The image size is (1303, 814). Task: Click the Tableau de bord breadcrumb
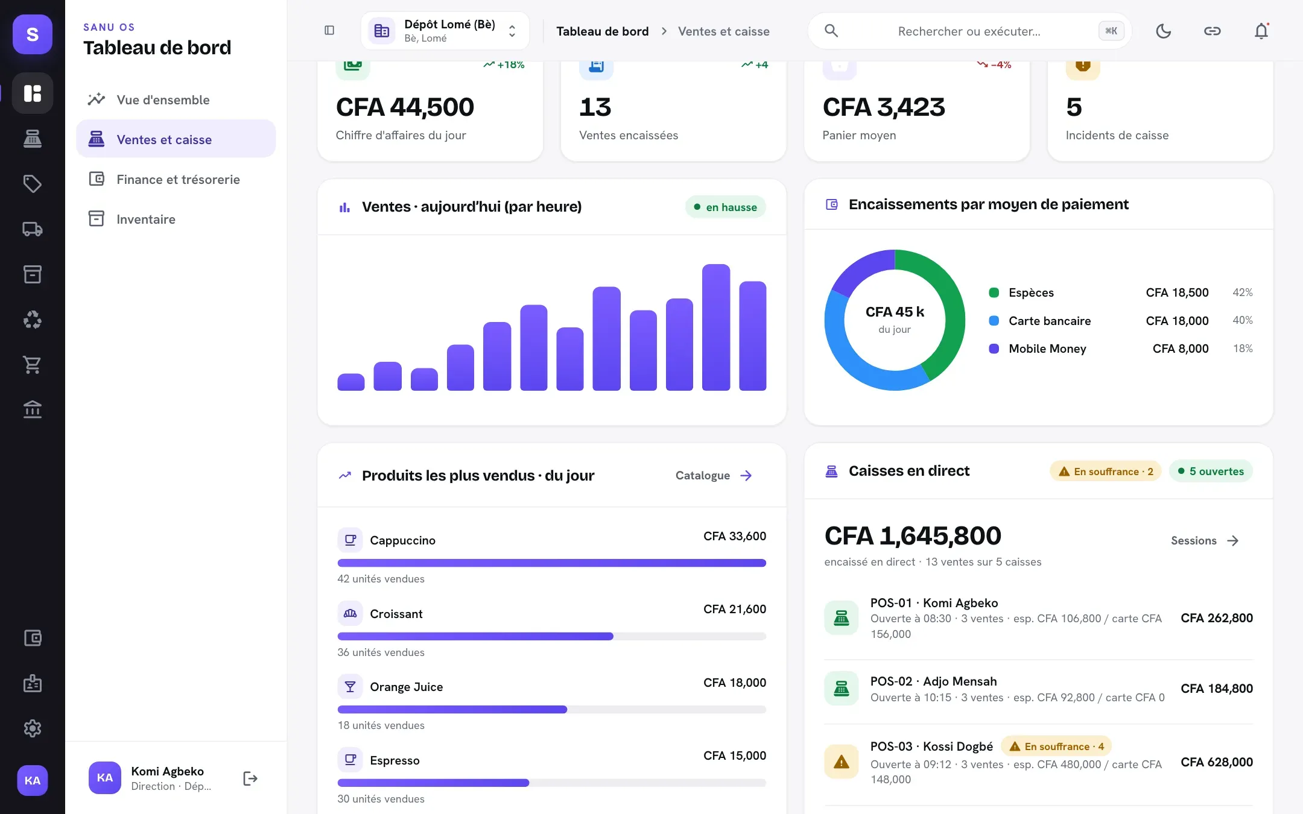602,31
